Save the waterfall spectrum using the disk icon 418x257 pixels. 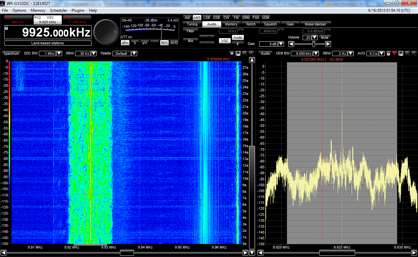(238, 53)
